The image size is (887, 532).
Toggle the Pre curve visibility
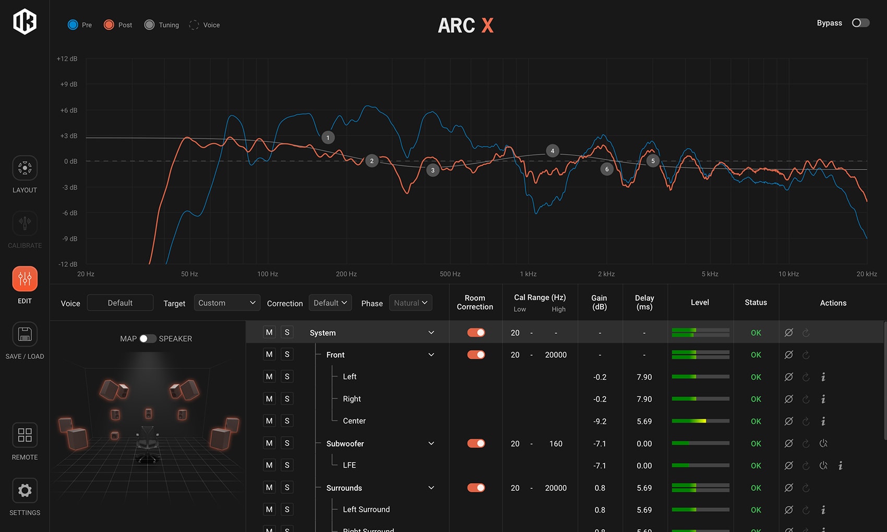tap(73, 25)
